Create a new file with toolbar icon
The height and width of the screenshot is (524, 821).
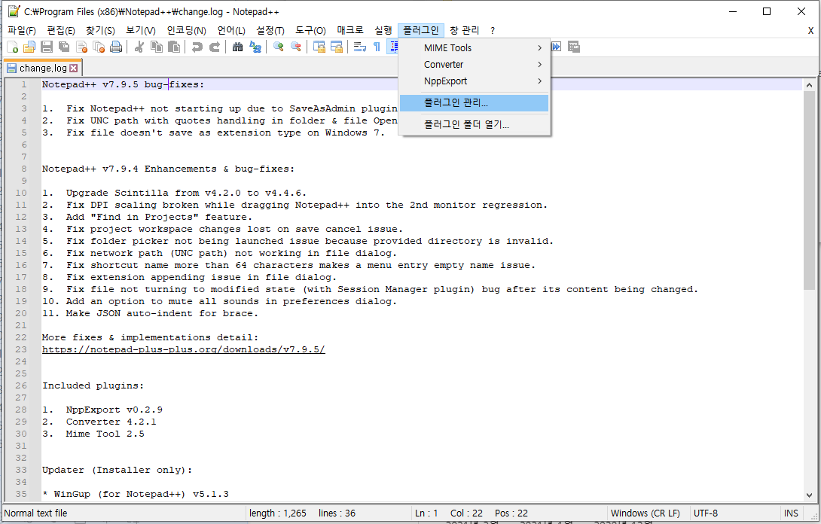(13, 47)
